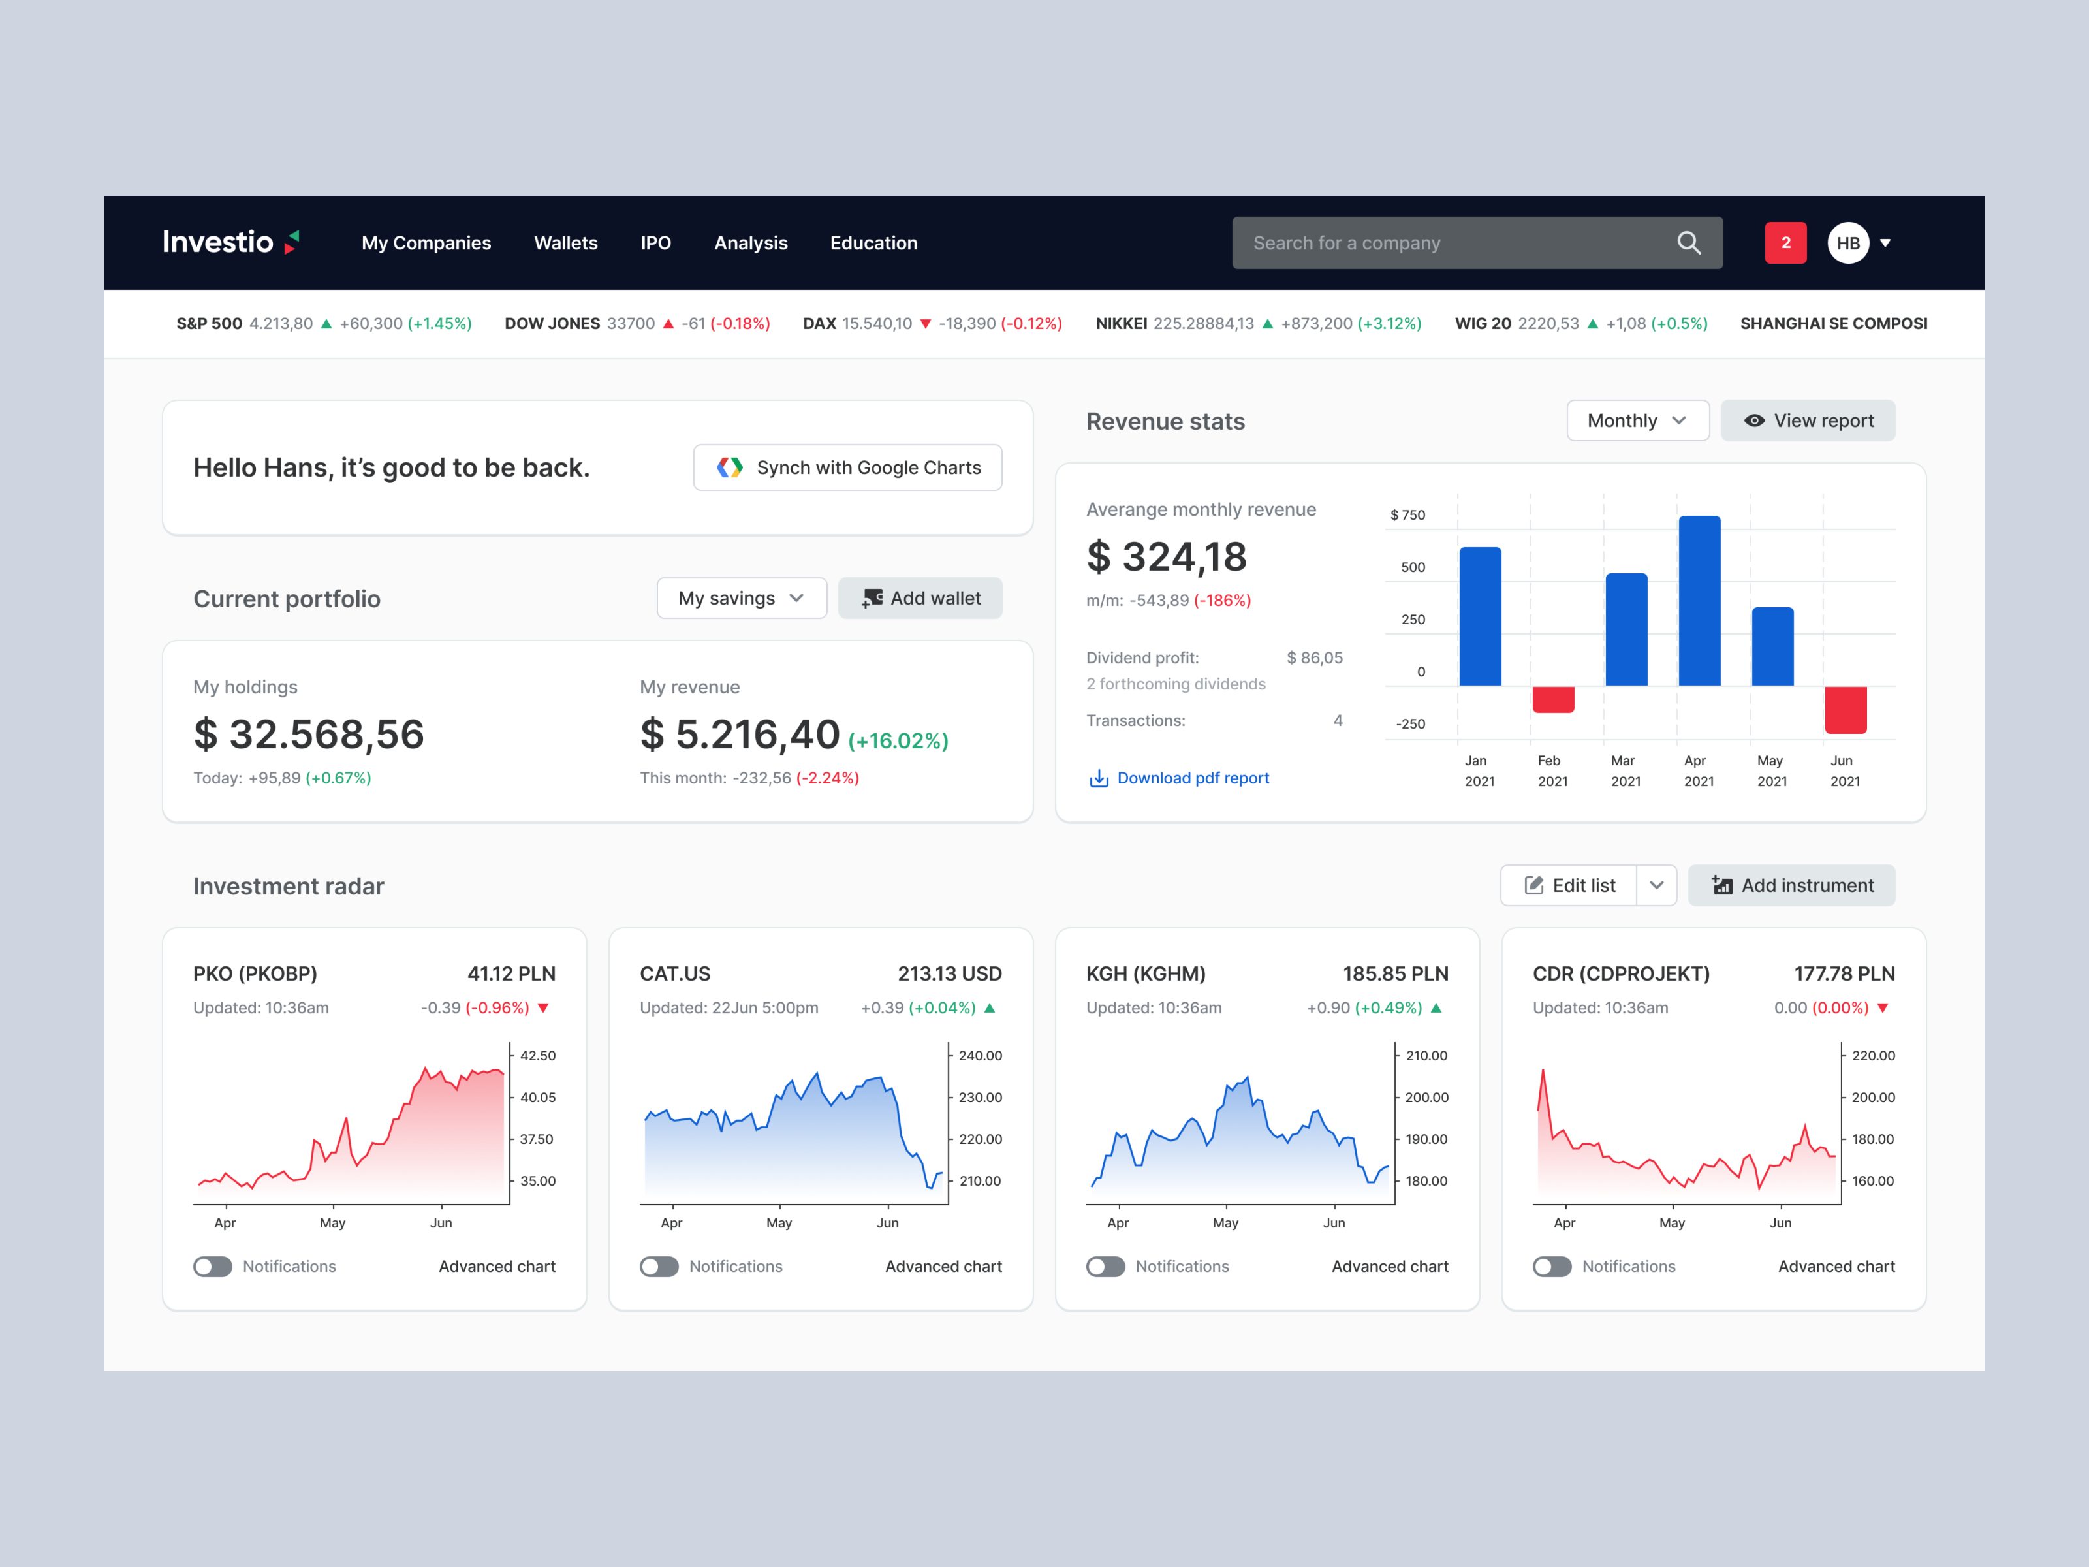Expand the chevron next to Edit list
2089x1567 pixels.
pyautogui.click(x=1656, y=885)
